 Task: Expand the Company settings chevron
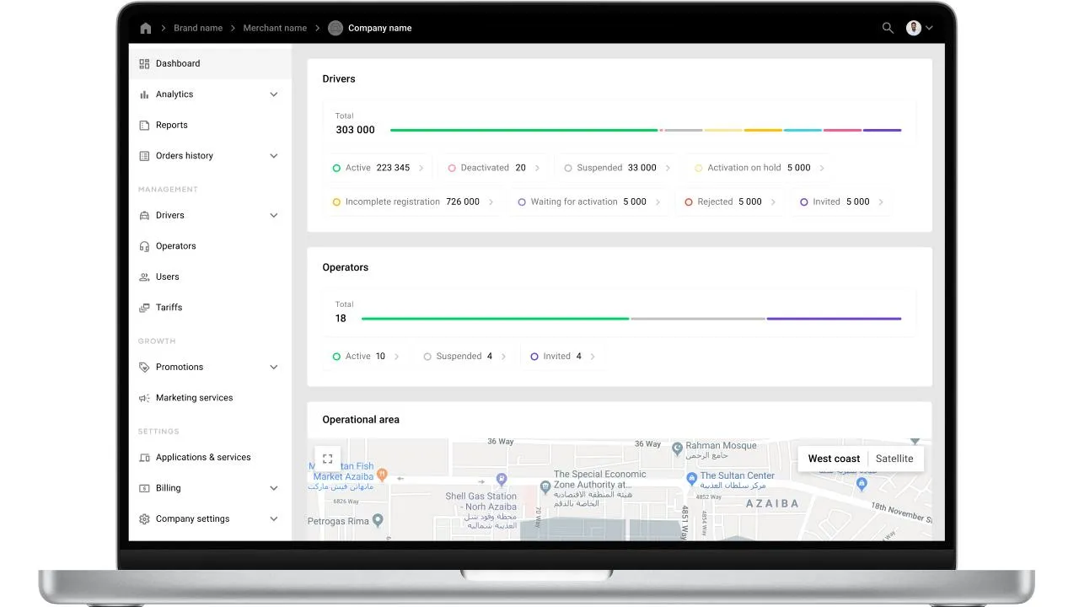[x=273, y=518]
